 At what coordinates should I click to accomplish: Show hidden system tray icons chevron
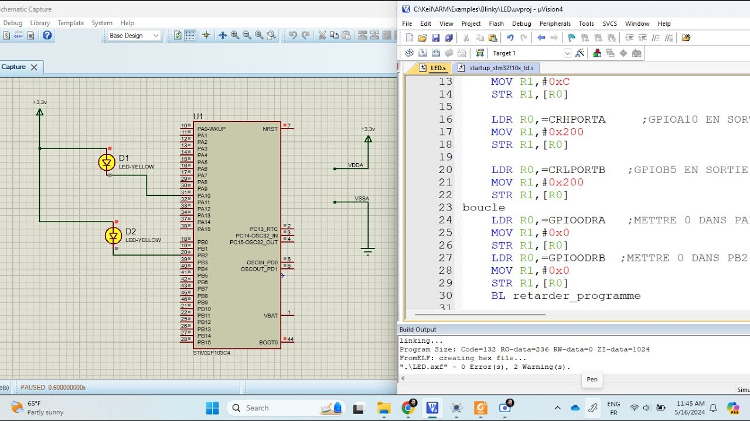click(558, 408)
